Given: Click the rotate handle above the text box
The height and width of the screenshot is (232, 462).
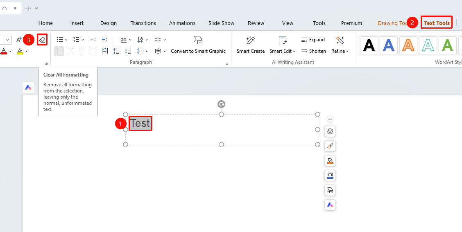Looking at the screenshot, I should point(221,104).
